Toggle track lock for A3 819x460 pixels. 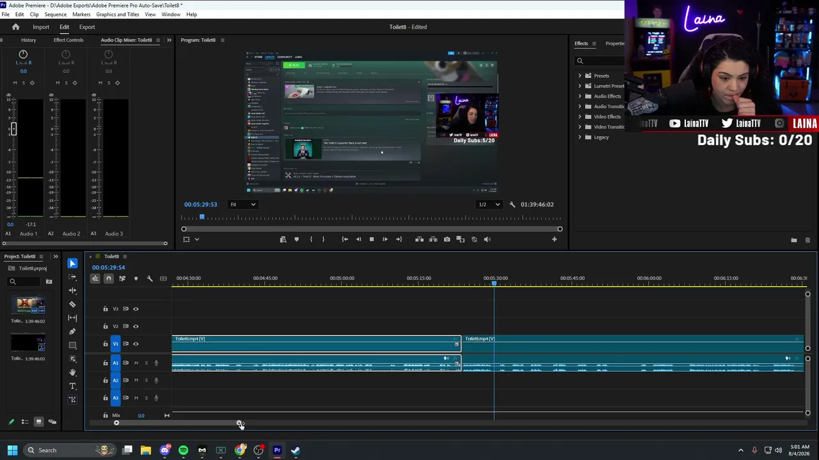tap(106, 397)
